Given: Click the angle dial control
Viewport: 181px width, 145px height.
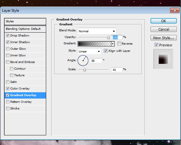Looking at the screenshot, I should point(83,61).
